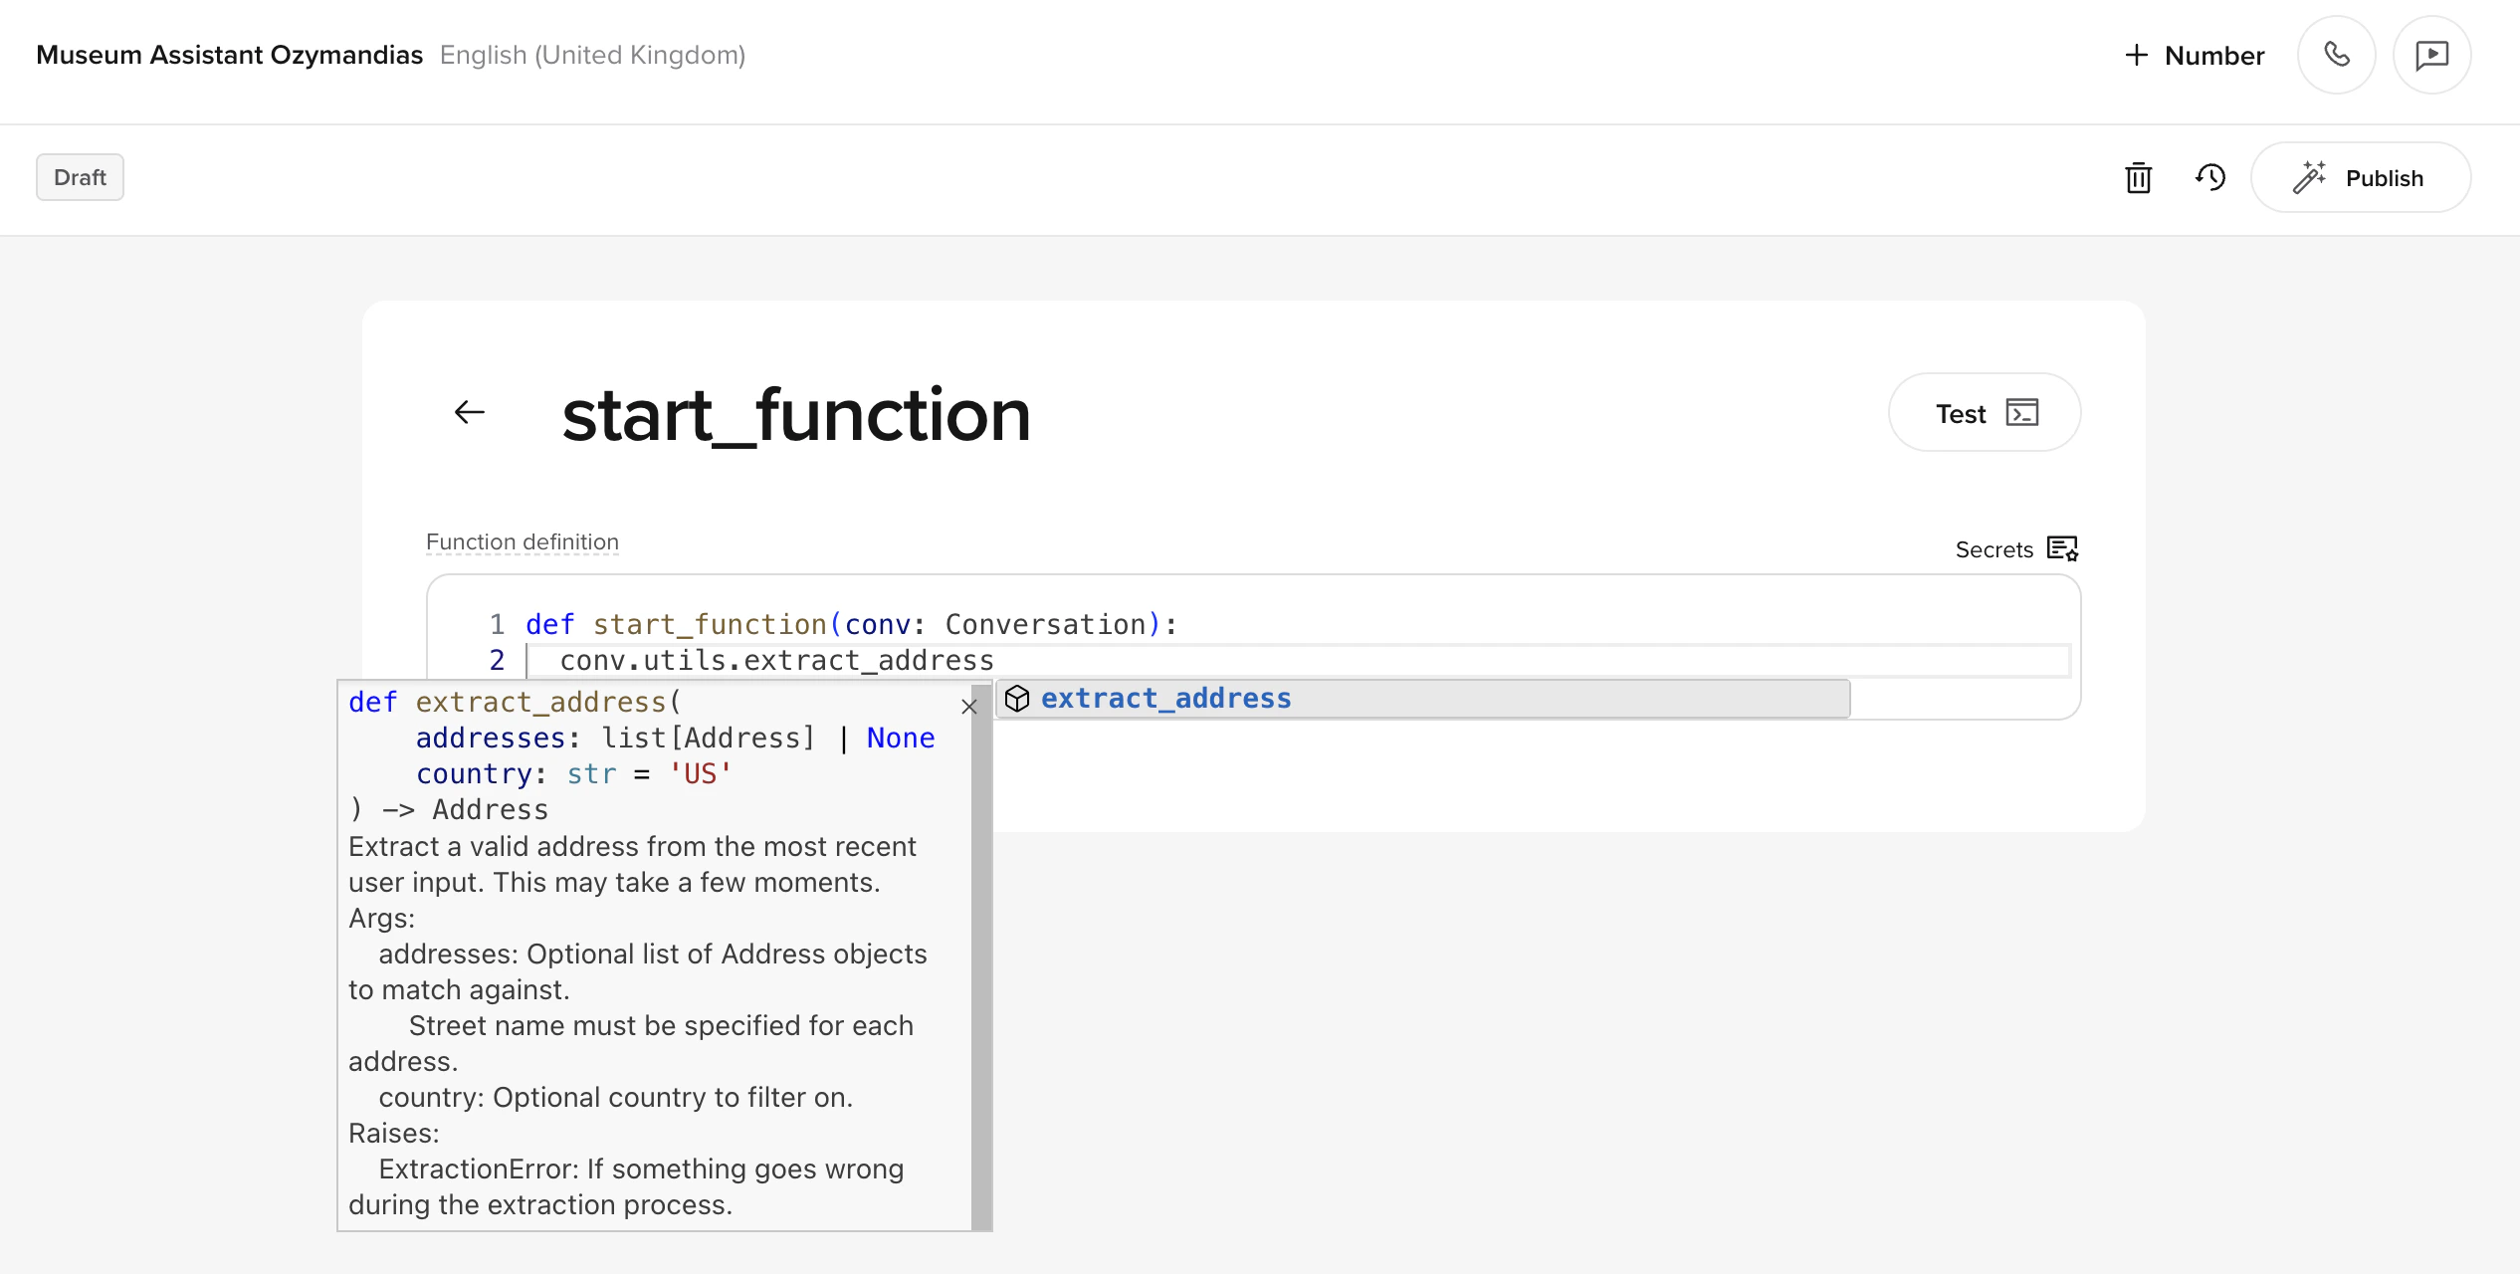Delete the draft with the trash icon
2520x1274 pixels.
tap(2138, 178)
